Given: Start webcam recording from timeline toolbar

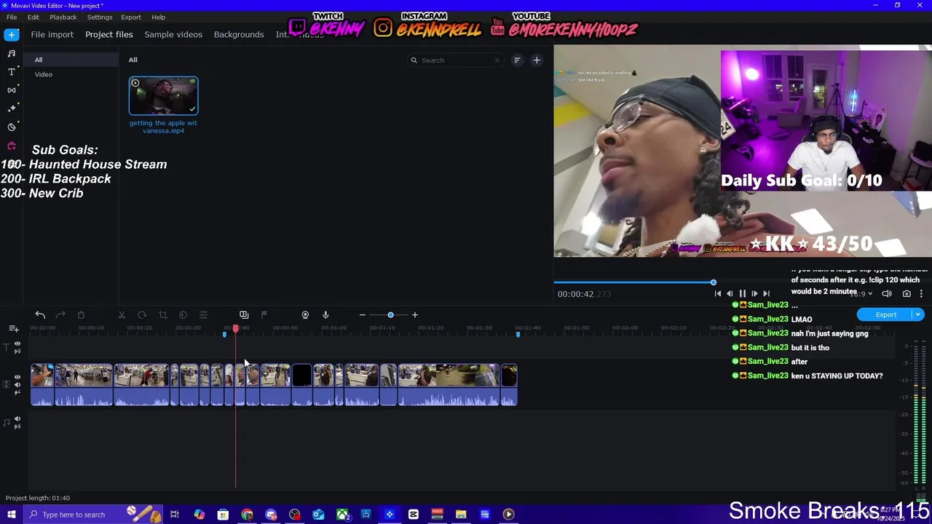Looking at the screenshot, I should point(305,315).
